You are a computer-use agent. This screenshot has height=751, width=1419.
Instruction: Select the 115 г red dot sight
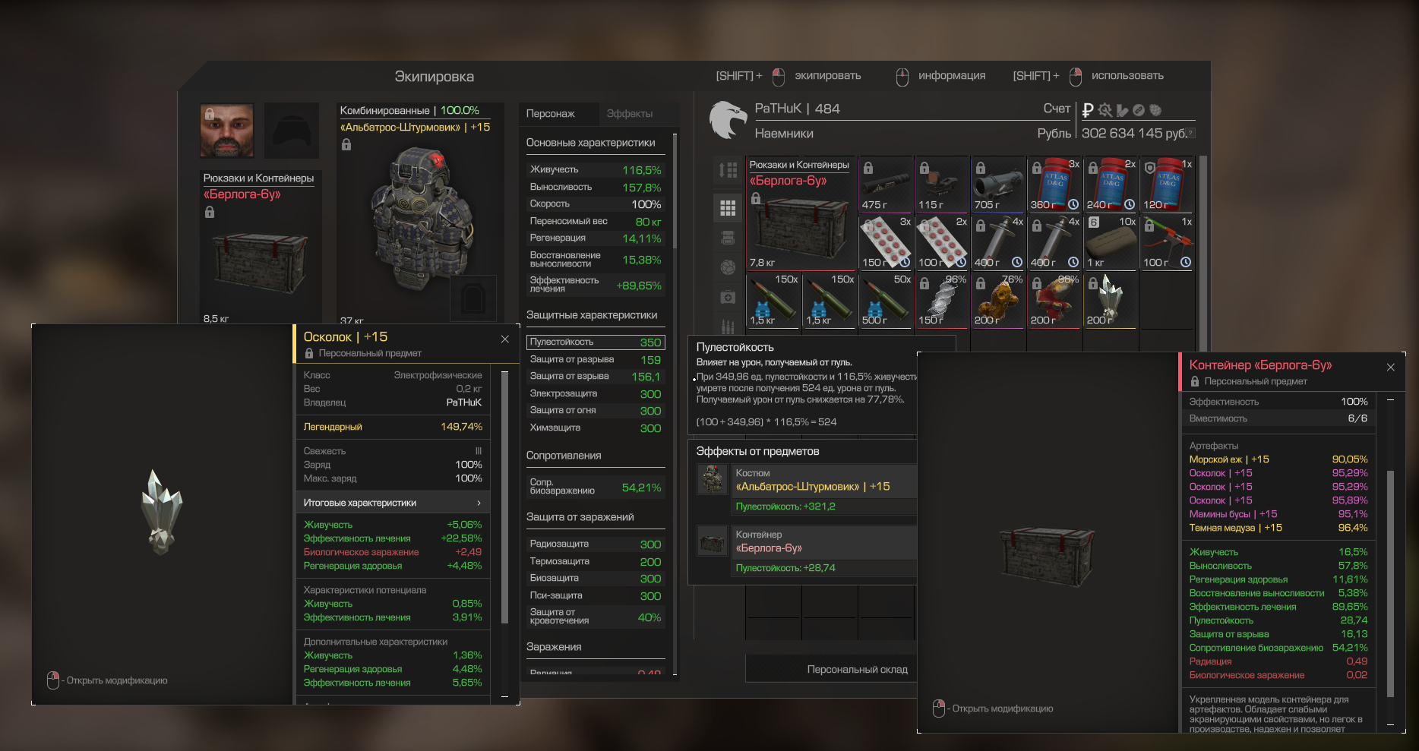942,185
